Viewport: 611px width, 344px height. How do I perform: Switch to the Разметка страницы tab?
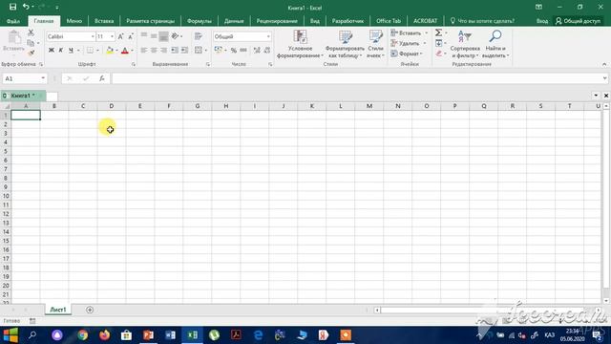pos(150,21)
